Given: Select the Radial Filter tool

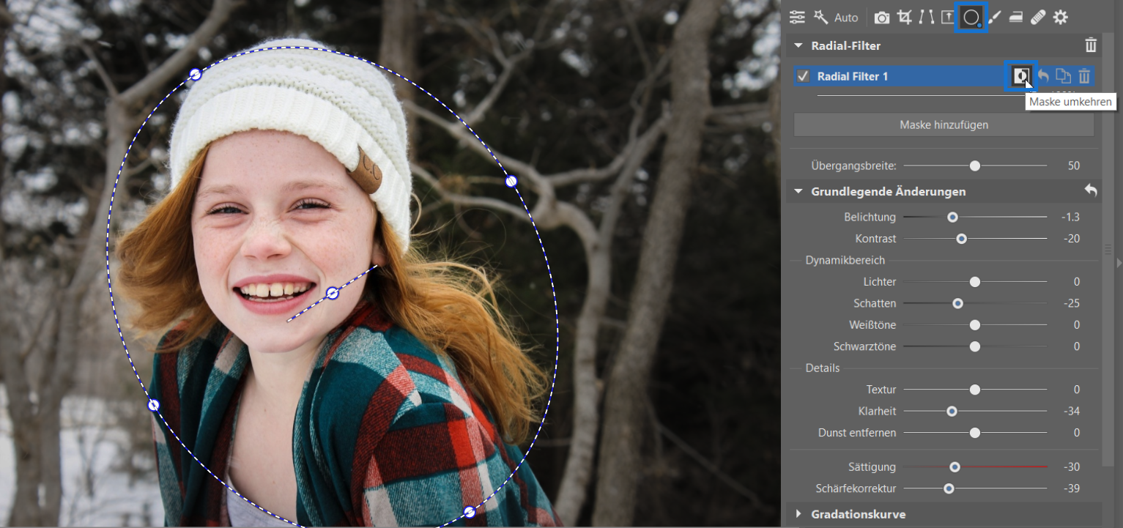Looking at the screenshot, I should 971,18.
